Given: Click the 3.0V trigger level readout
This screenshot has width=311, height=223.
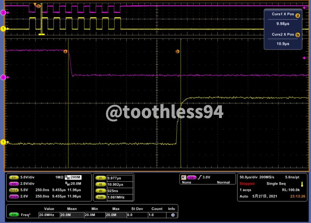Looking at the screenshot, I should (x=206, y=177).
